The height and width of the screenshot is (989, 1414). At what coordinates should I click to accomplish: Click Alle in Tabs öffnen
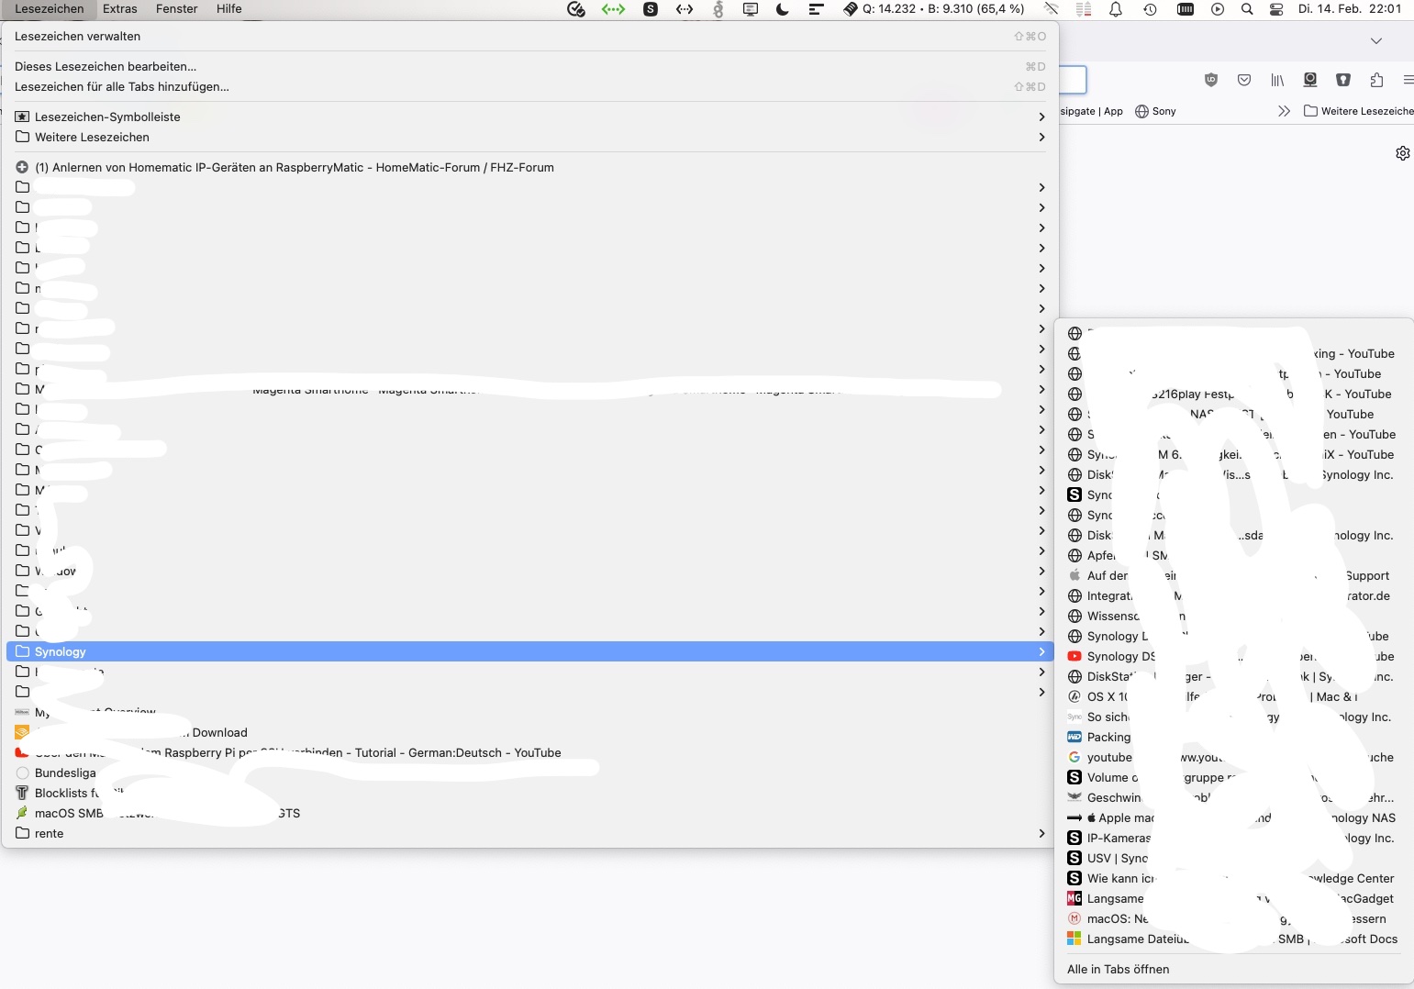pyautogui.click(x=1118, y=969)
